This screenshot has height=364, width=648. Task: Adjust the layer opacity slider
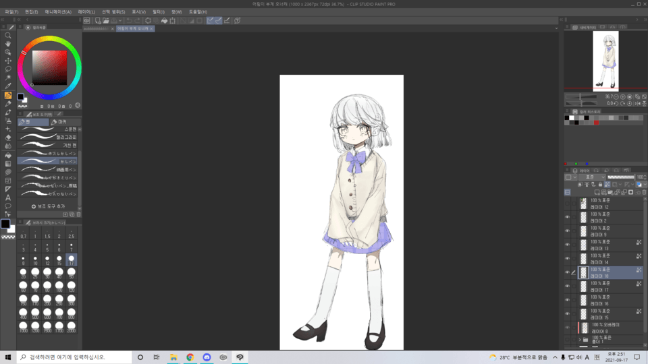621,177
